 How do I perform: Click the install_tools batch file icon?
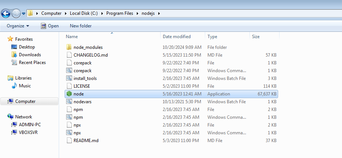point(69,78)
